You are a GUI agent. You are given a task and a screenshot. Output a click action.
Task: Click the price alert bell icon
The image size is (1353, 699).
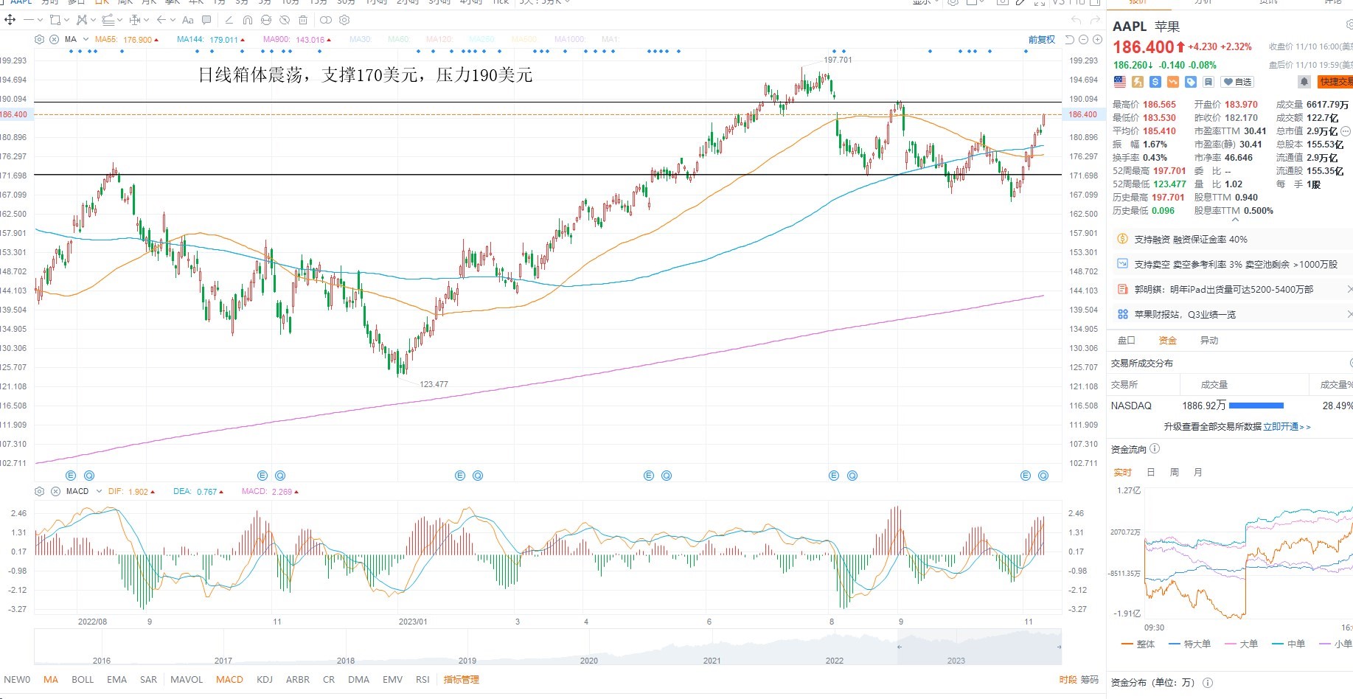[1304, 82]
